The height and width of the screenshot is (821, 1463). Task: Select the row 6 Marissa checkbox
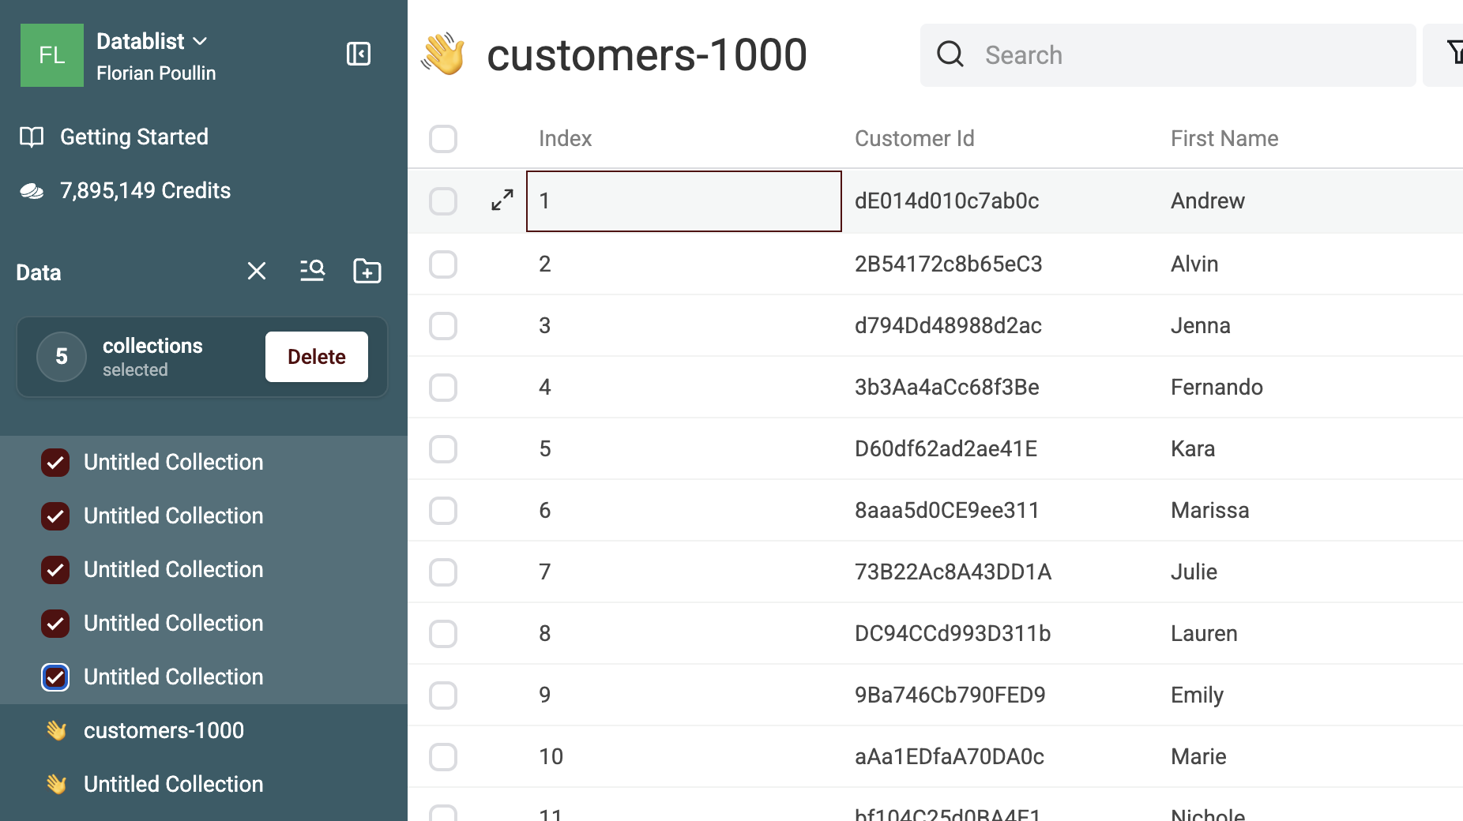pyautogui.click(x=443, y=511)
